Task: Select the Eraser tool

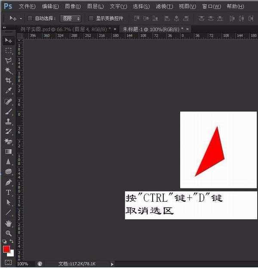Action: 8,142
